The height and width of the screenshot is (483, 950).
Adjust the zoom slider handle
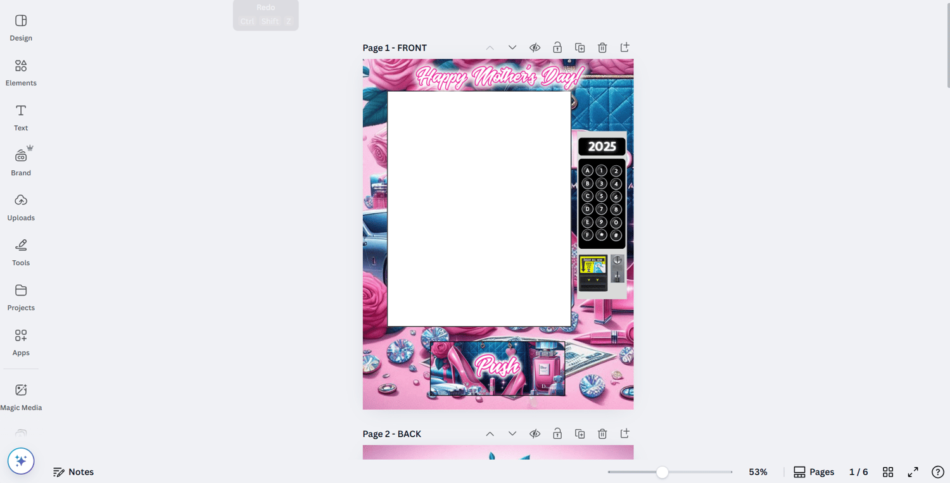tap(662, 472)
